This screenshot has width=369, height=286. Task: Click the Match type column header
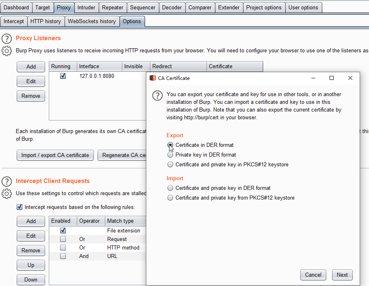click(x=126, y=221)
